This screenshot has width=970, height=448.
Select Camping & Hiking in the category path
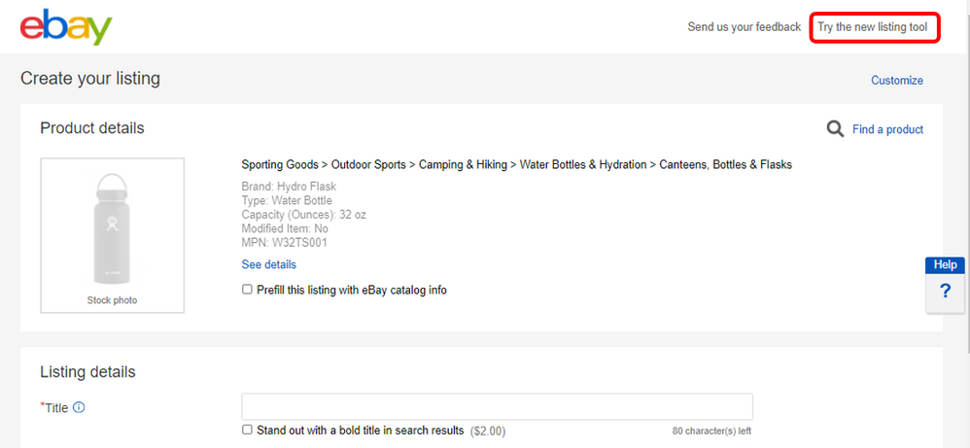click(463, 165)
